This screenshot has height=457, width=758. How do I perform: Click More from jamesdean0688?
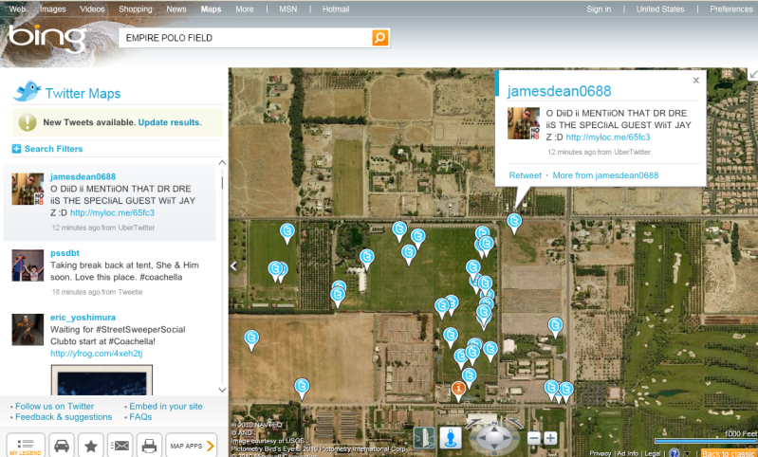(x=605, y=175)
